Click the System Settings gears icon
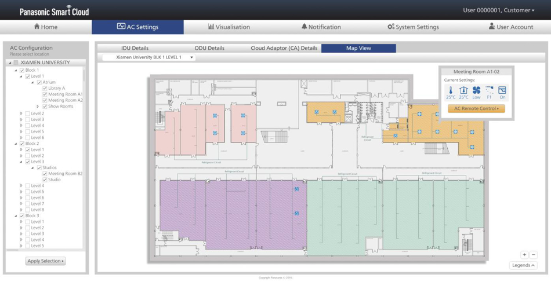Viewport: 551px width, 282px height. click(391, 27)
